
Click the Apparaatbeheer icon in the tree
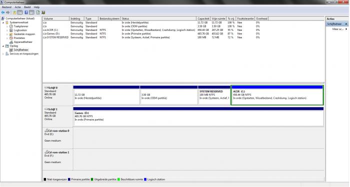coord(11,42)
